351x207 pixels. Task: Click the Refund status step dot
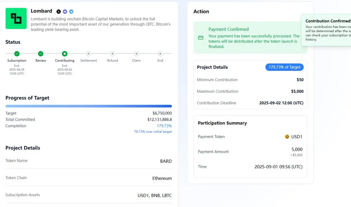[x=112, y=54]
